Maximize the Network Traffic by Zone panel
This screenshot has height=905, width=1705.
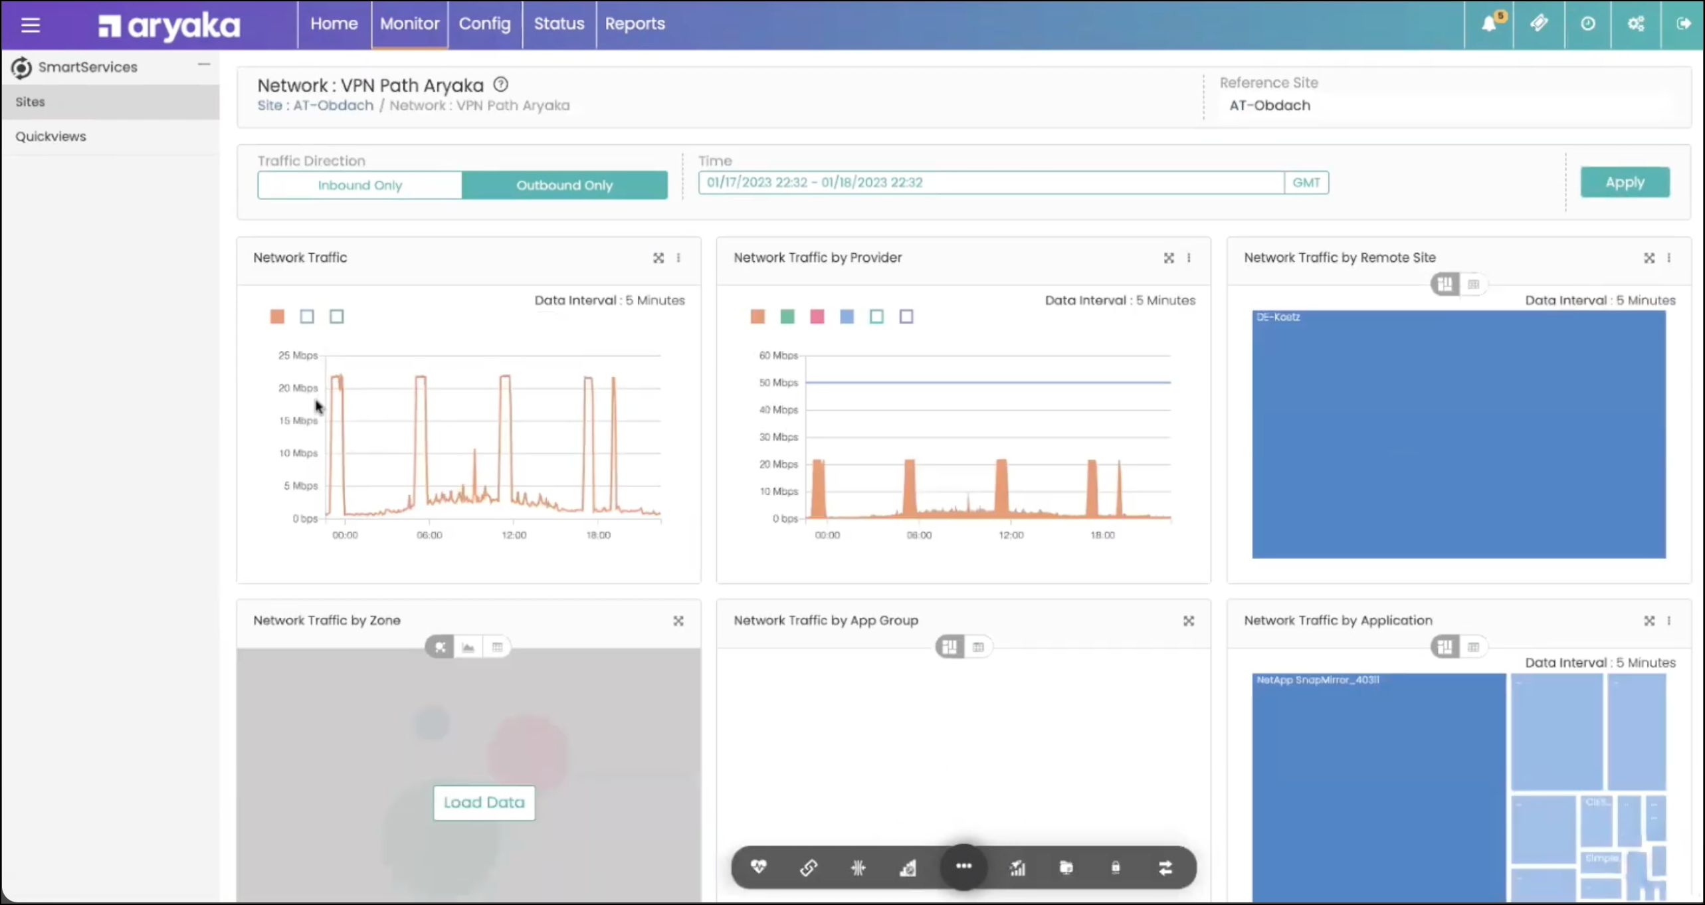click(678, 621)
